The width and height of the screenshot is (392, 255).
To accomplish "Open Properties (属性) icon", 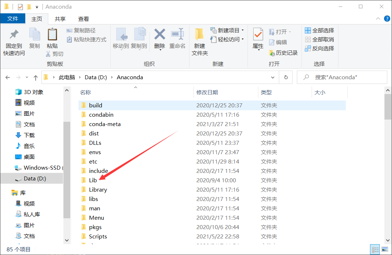I will (x=258, y=34).
